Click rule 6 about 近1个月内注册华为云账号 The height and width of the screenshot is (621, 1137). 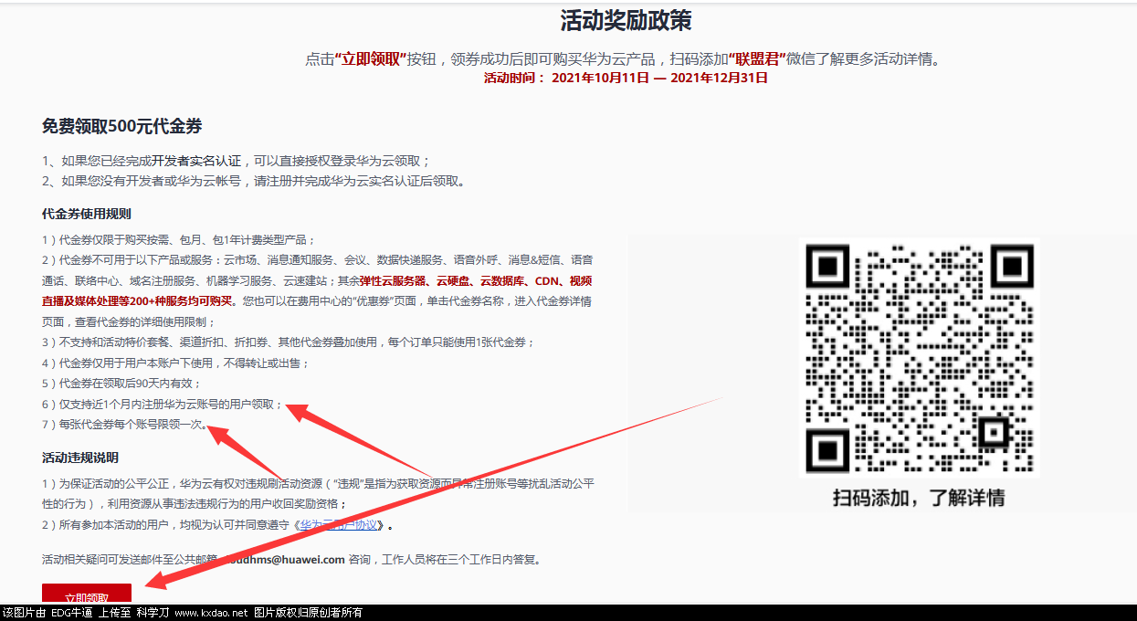point(163,404)
